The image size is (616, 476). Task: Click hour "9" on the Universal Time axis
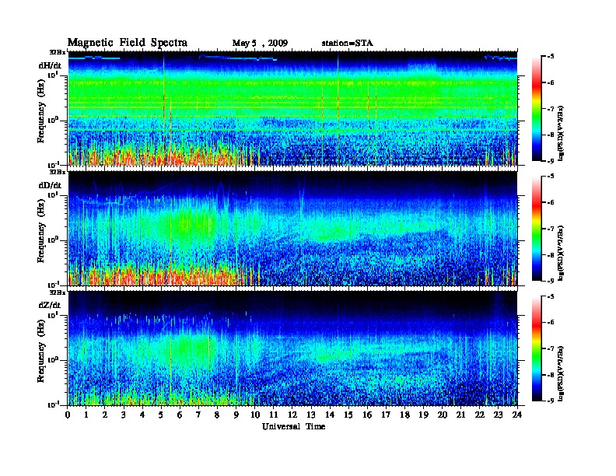pos(236,415)
